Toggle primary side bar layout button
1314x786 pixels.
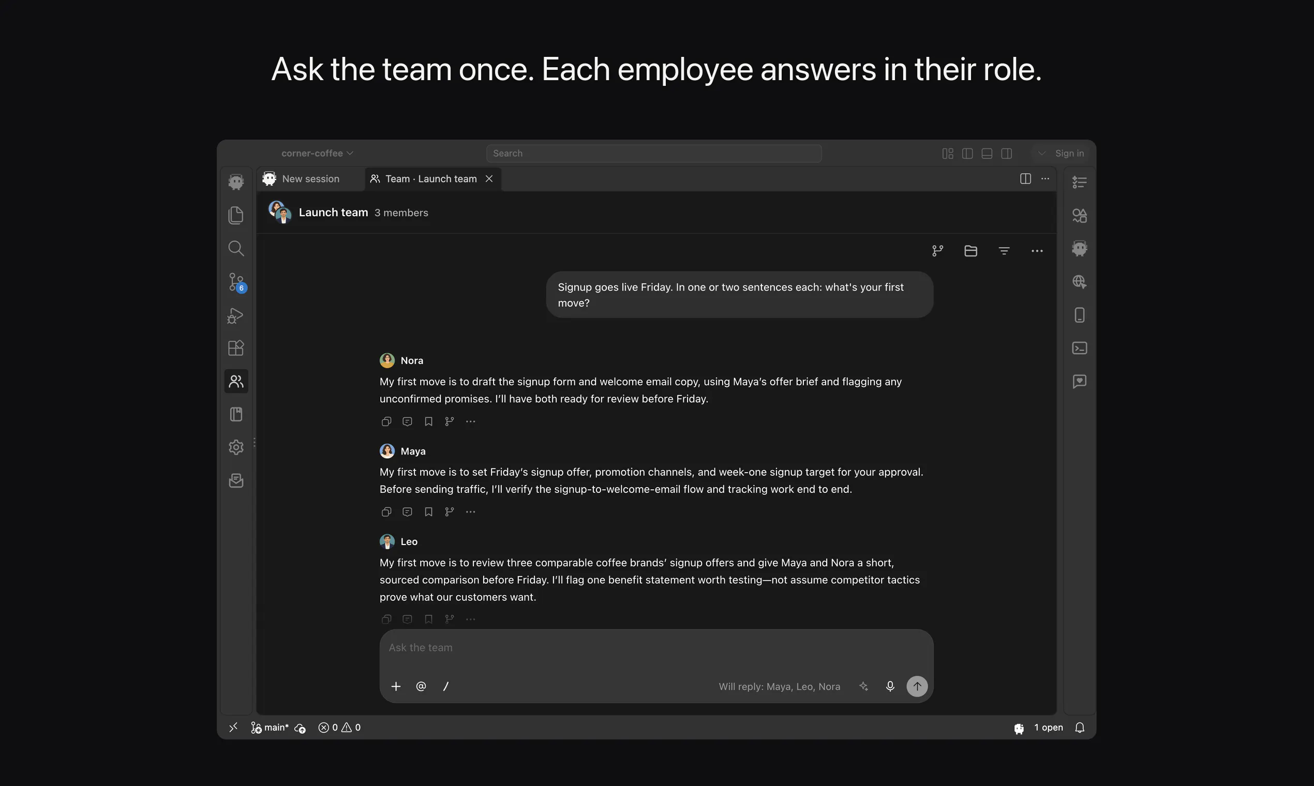(967, 154)
